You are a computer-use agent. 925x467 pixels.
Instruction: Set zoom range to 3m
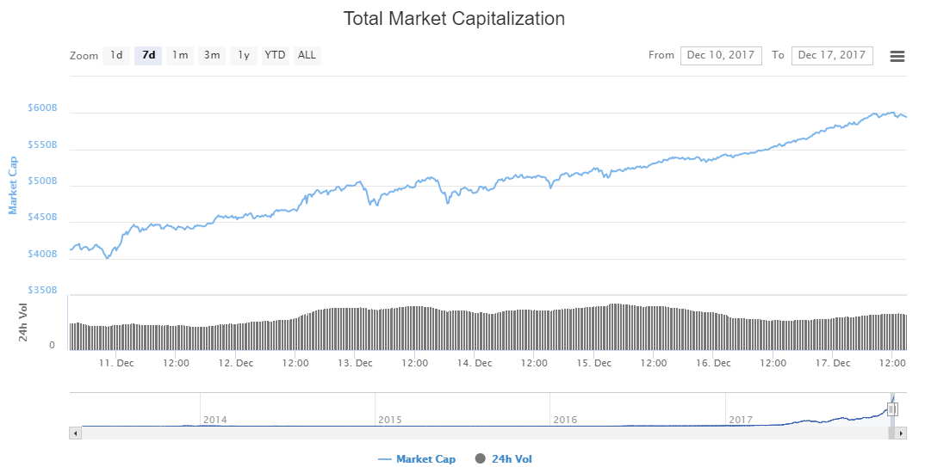[x=212, y=56]
